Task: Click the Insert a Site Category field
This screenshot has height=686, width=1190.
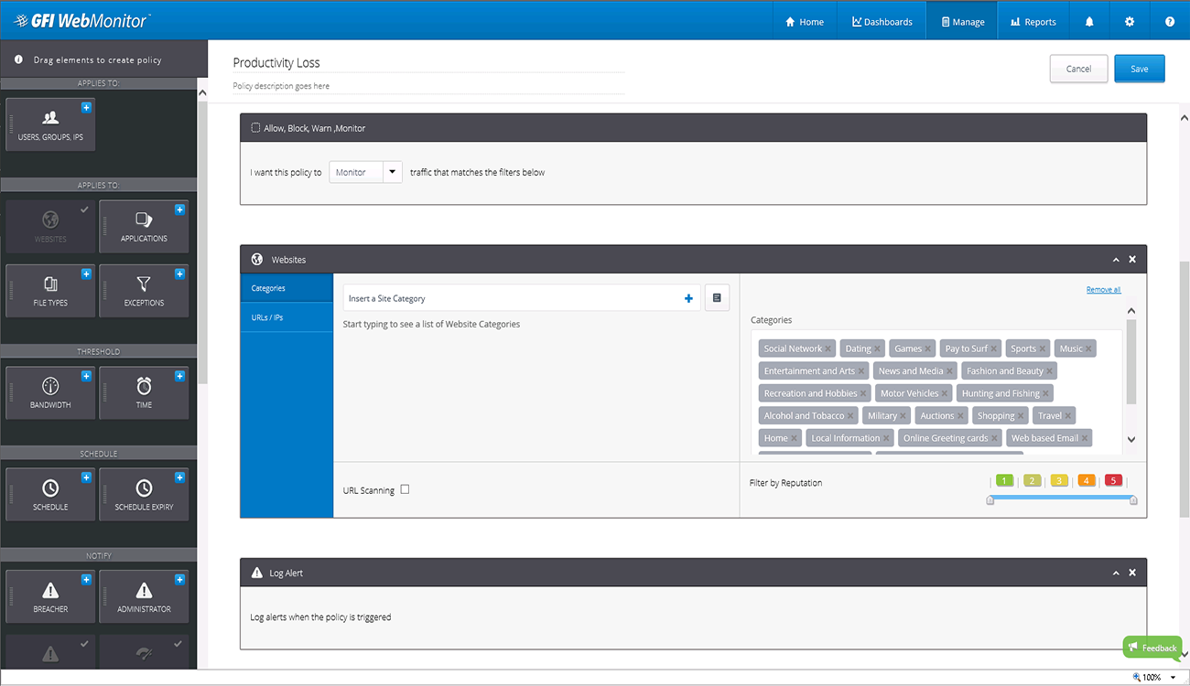Action: pos(513,298)
